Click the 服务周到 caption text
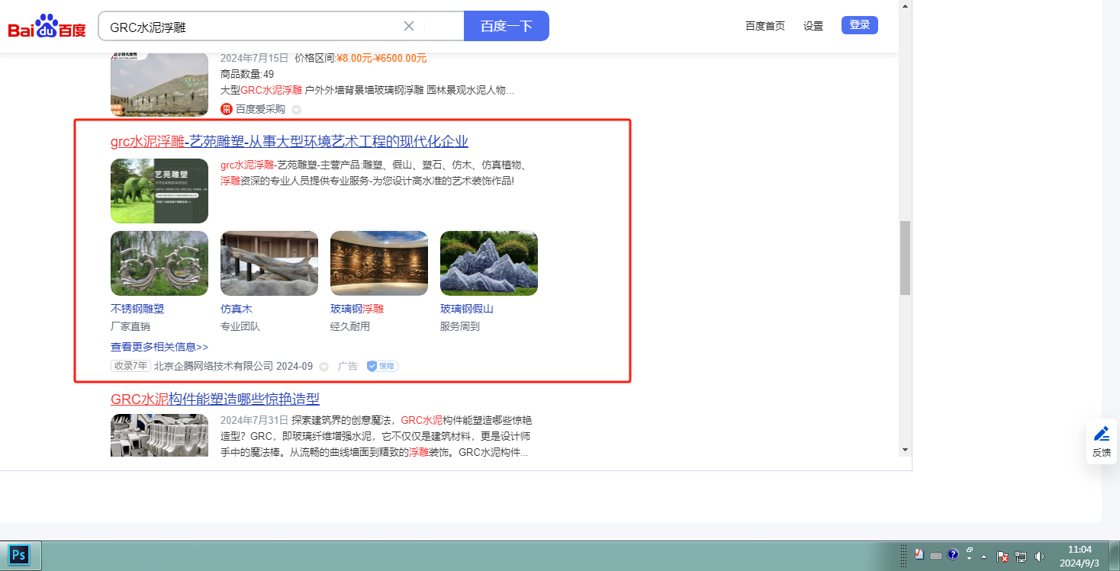Image resolution: width=1120 pixels, height=571 pixels. click(460, 326)
